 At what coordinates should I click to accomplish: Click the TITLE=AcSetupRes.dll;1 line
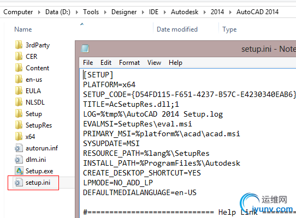coord(131,104)
